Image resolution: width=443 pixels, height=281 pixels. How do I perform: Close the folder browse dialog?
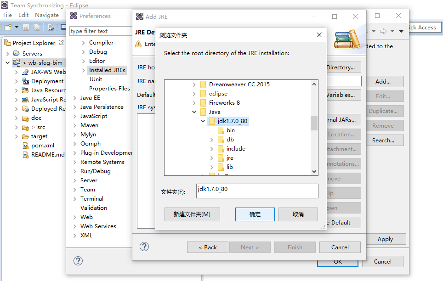[319, 35]
